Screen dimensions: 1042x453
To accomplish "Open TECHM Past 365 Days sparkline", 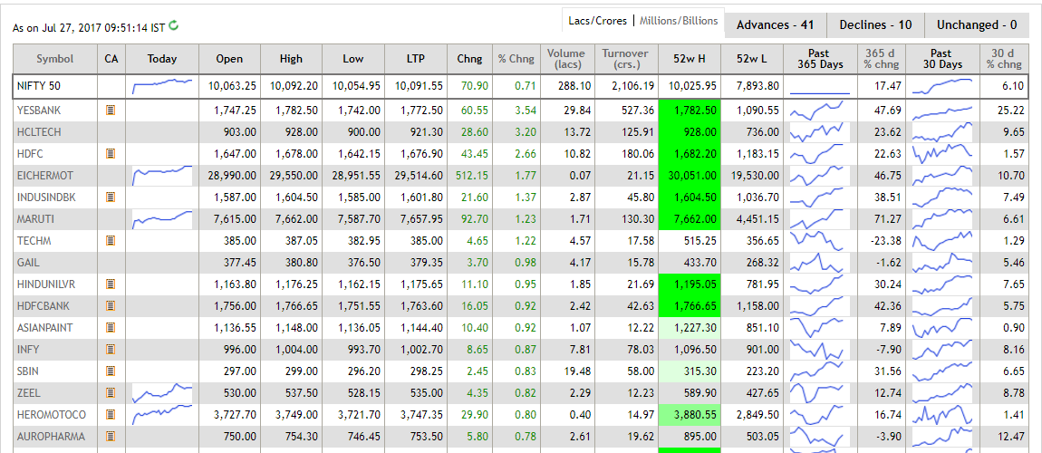I will point(819,240).
